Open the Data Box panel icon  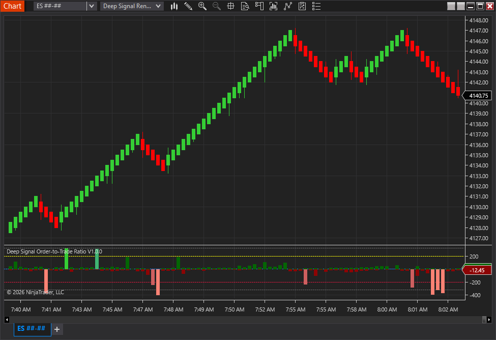(x=245, y=6)
